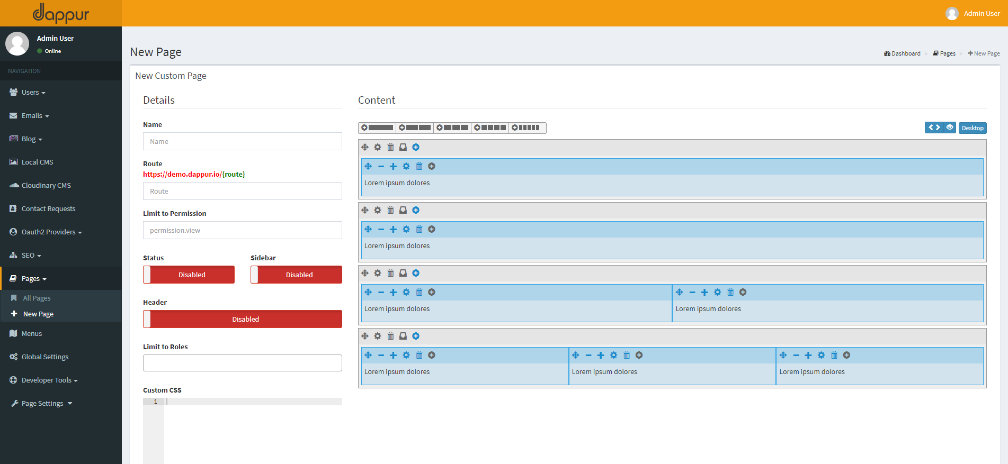1008x464 pixels.
Task: Click the minus icon in first row's blue column
Action: click(x=381, y=166)
